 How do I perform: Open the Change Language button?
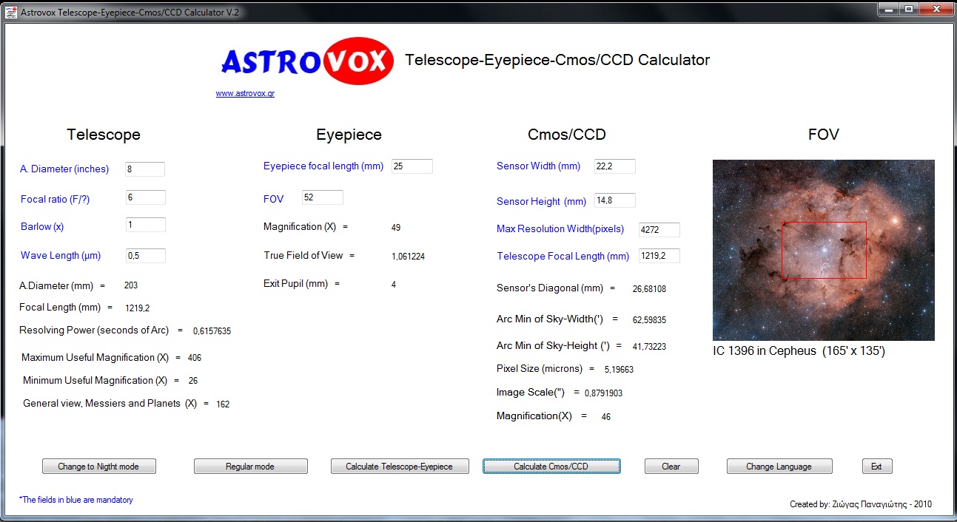pos(779,467)
